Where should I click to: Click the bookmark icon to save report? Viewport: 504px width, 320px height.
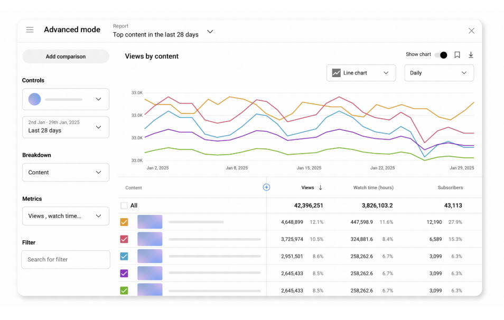pos(457,55)
